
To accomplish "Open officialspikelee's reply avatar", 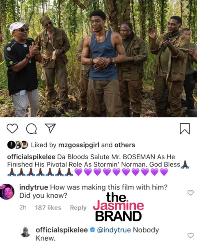I will 25,232.
